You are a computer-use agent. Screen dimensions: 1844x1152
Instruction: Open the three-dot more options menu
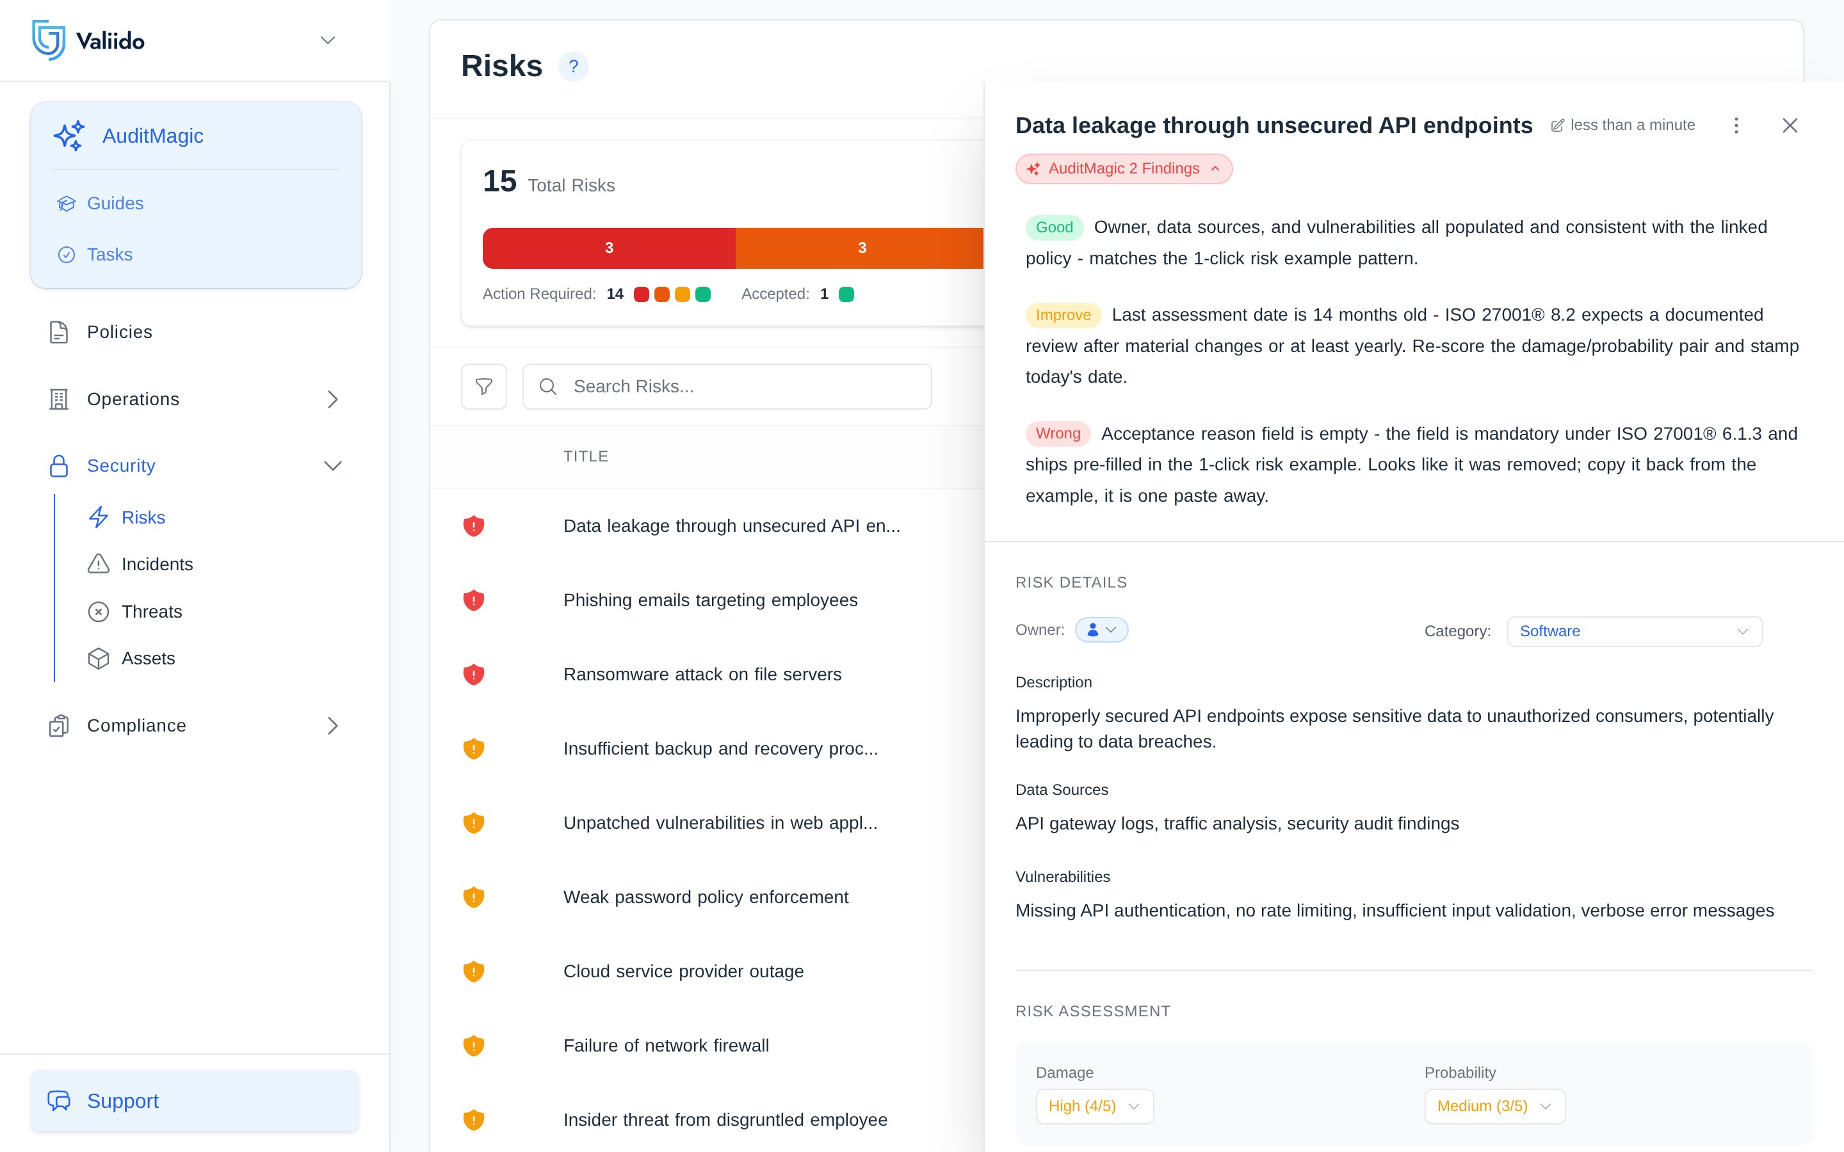click(x=1736, y=125)
